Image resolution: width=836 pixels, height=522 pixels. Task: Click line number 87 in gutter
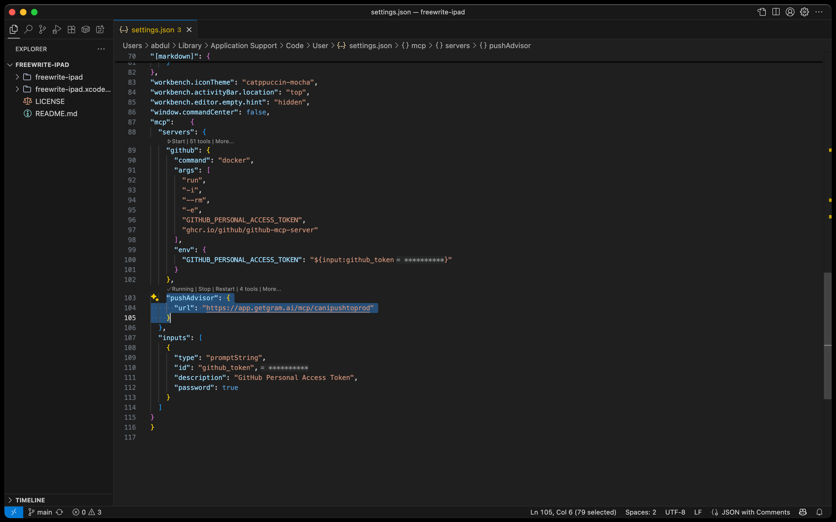point(132,122)
